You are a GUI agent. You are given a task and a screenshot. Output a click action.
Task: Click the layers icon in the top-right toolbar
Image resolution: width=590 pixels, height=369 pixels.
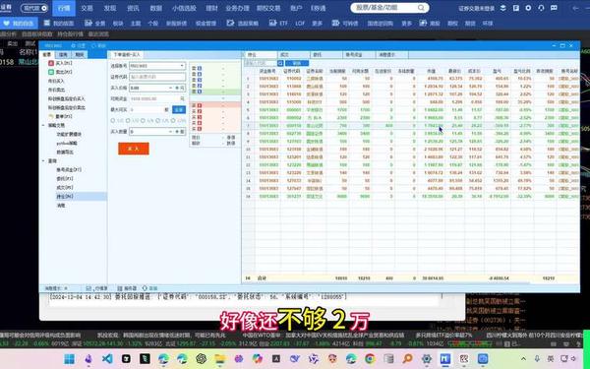pos(503,8)
